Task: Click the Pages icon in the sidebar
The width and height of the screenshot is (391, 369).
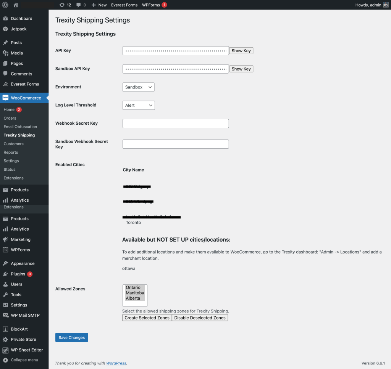Action: tap(5, 64)
